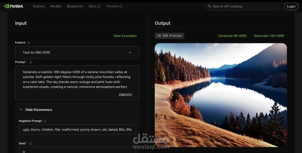Click into the Prompt text area
Screen dimensions: 302x153
[x=77, y=83]
